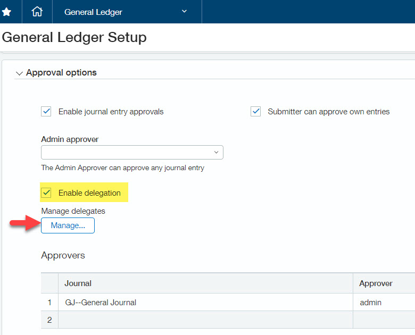Toggle Enable journal entry approvals checkbox
This screenshot has width=415, height=335.
pyautogui.click(x=46, y=112)
